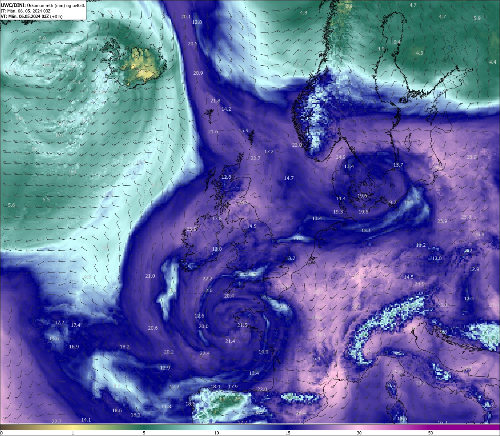Select the 25.0 value label
500x436 pixels.
point(442,305)
